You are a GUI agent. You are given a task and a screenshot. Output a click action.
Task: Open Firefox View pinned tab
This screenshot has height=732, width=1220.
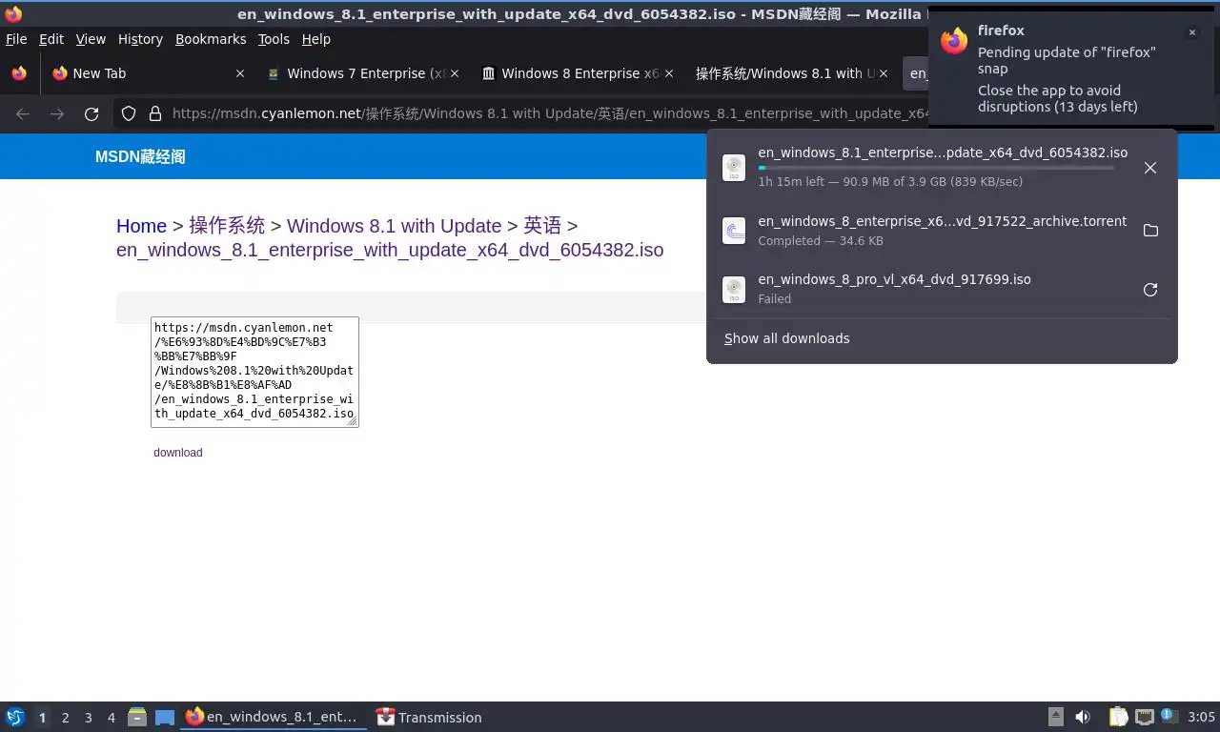tap(19, 73)
